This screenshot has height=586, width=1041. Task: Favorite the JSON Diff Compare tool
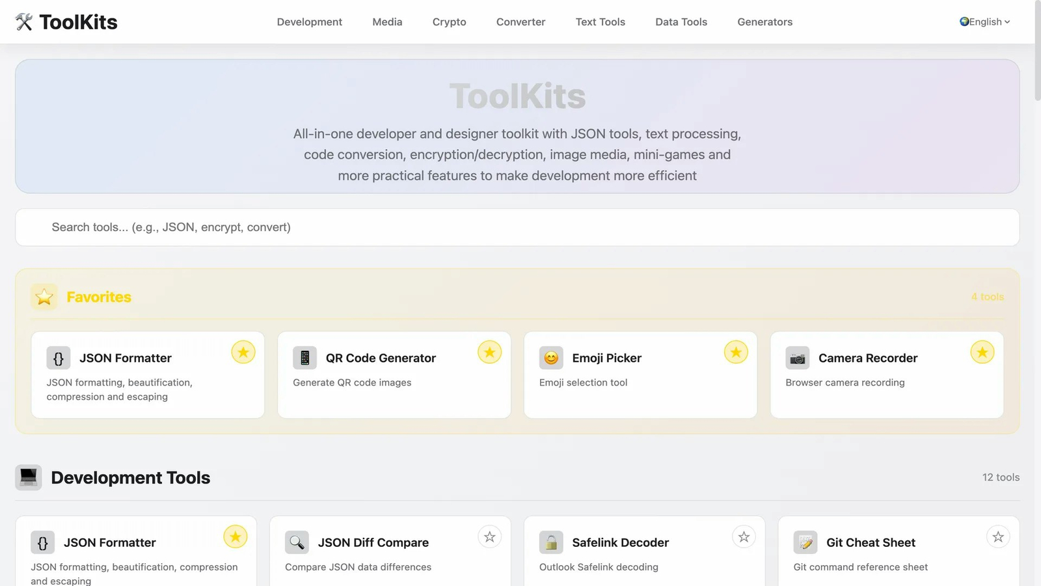(x=489, y=537)
